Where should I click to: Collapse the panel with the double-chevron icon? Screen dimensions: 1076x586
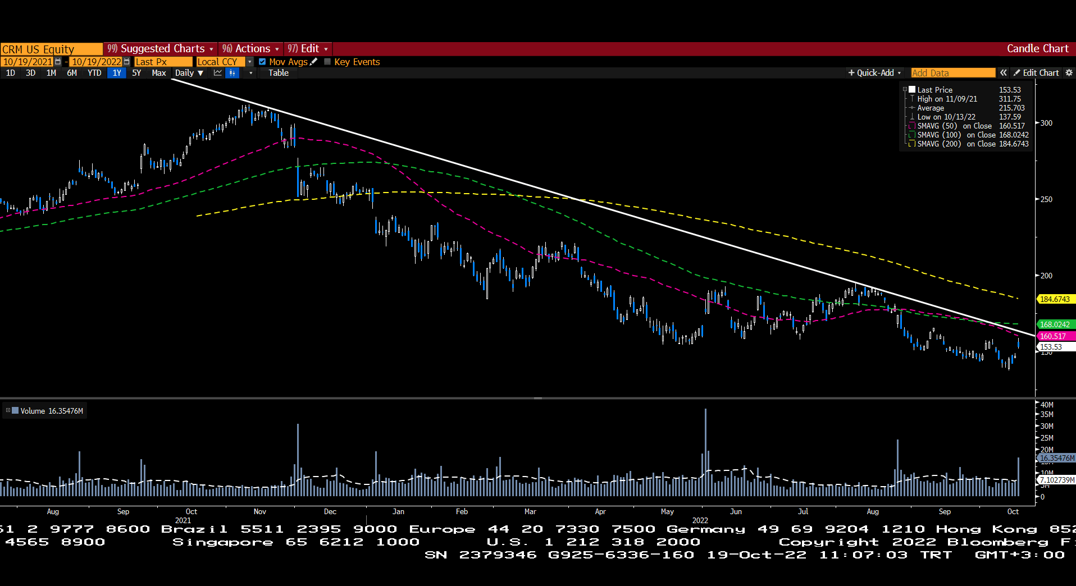tap(1004, 73)
